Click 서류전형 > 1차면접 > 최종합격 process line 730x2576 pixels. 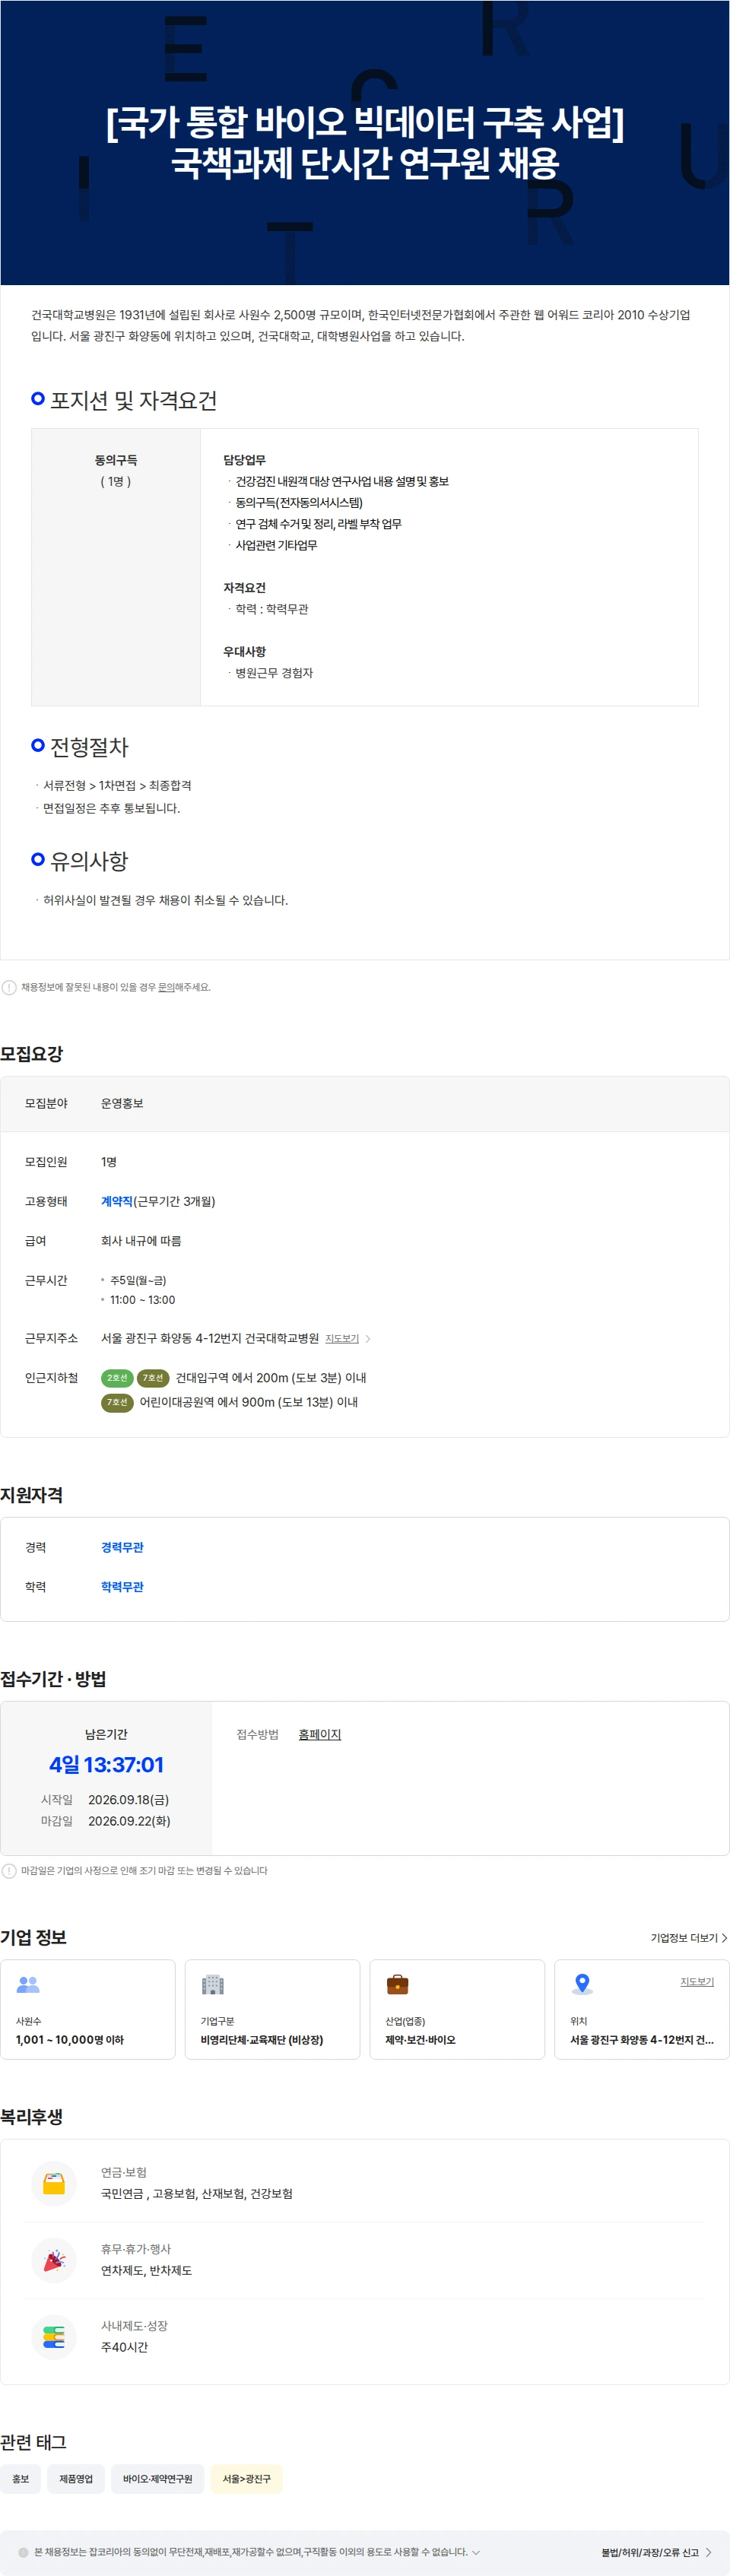click(x=117, y=785)
